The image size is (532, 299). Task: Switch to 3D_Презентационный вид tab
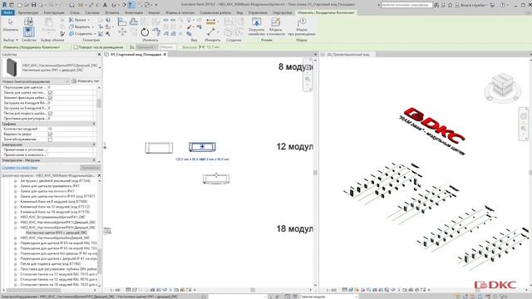347,54
